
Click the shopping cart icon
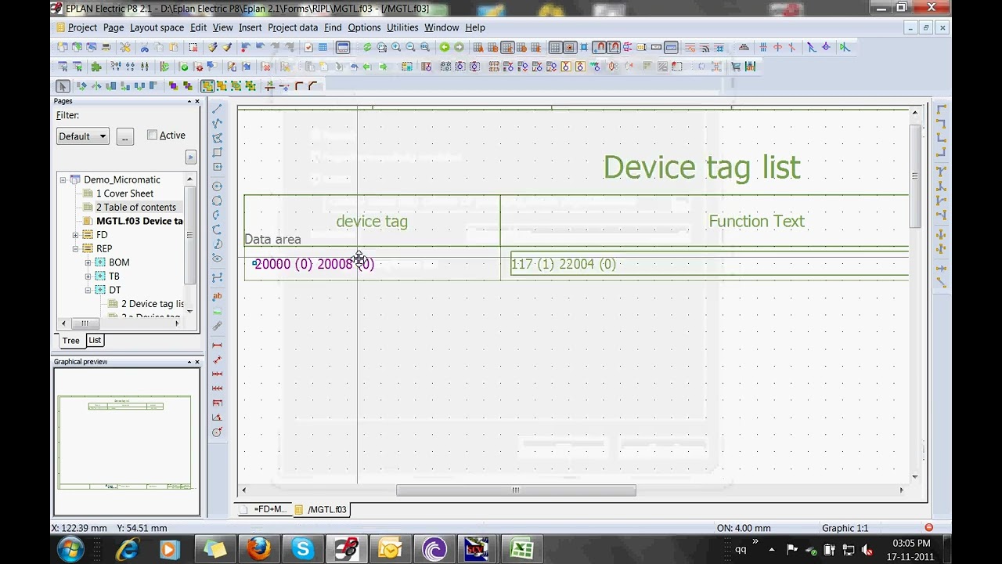point(736,67)
